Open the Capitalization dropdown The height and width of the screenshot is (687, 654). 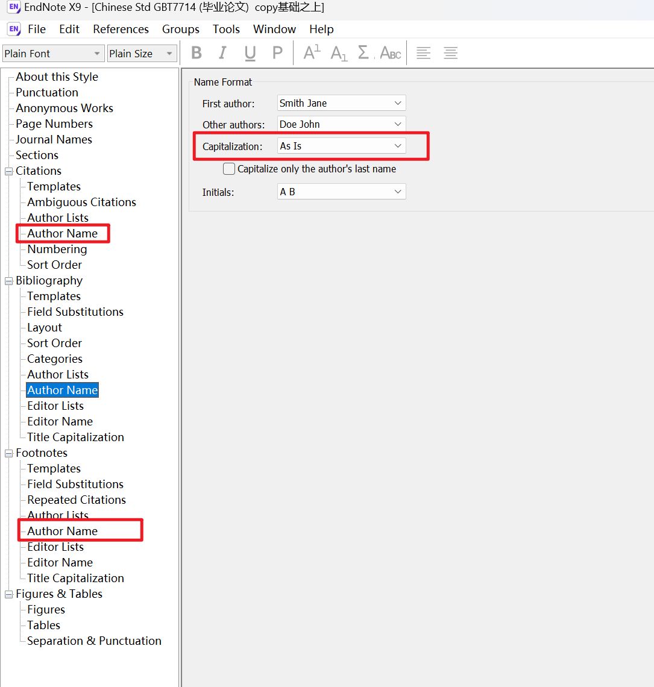coord(341,146)
